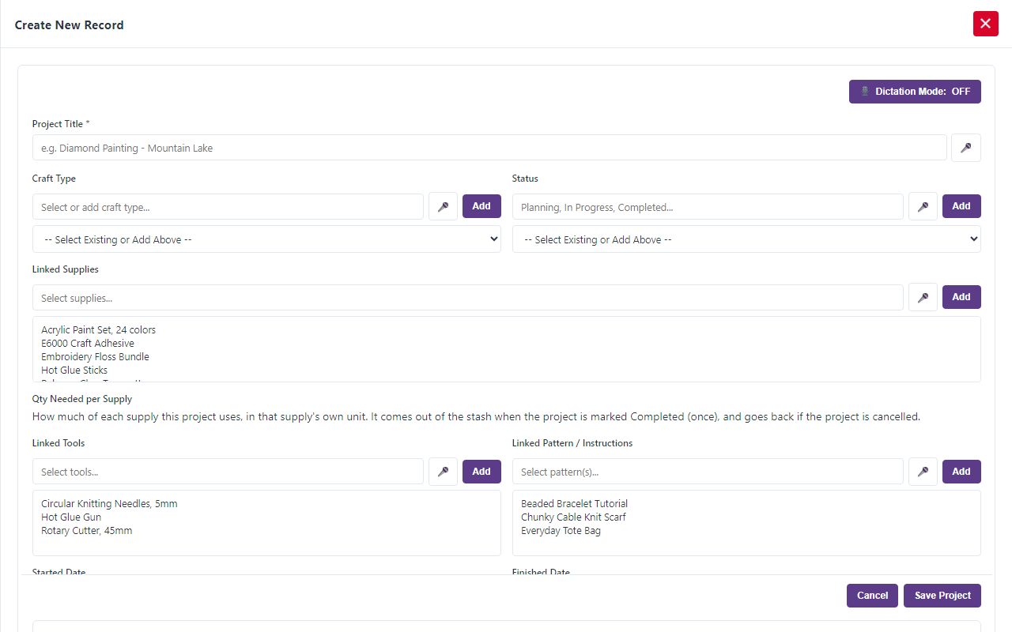Open the Status existing options dropdown
Image resolution: width=1012 pixels, height=632 pixels.
(746, 239)
